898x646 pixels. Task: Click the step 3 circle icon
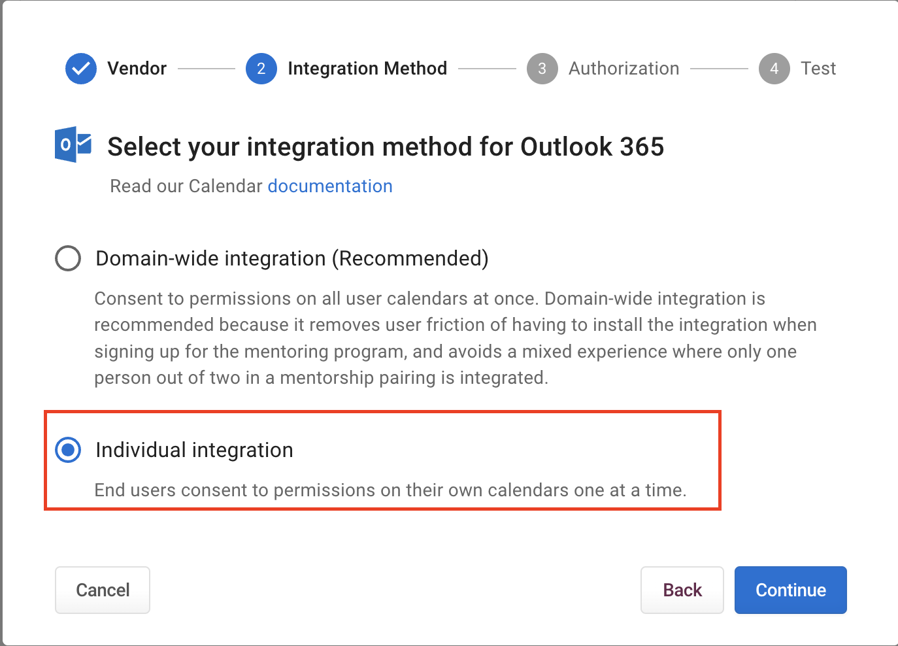(x=542, y=69)
